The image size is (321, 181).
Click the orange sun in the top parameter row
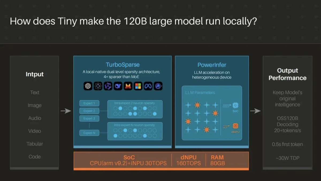[x=197, y=105]
